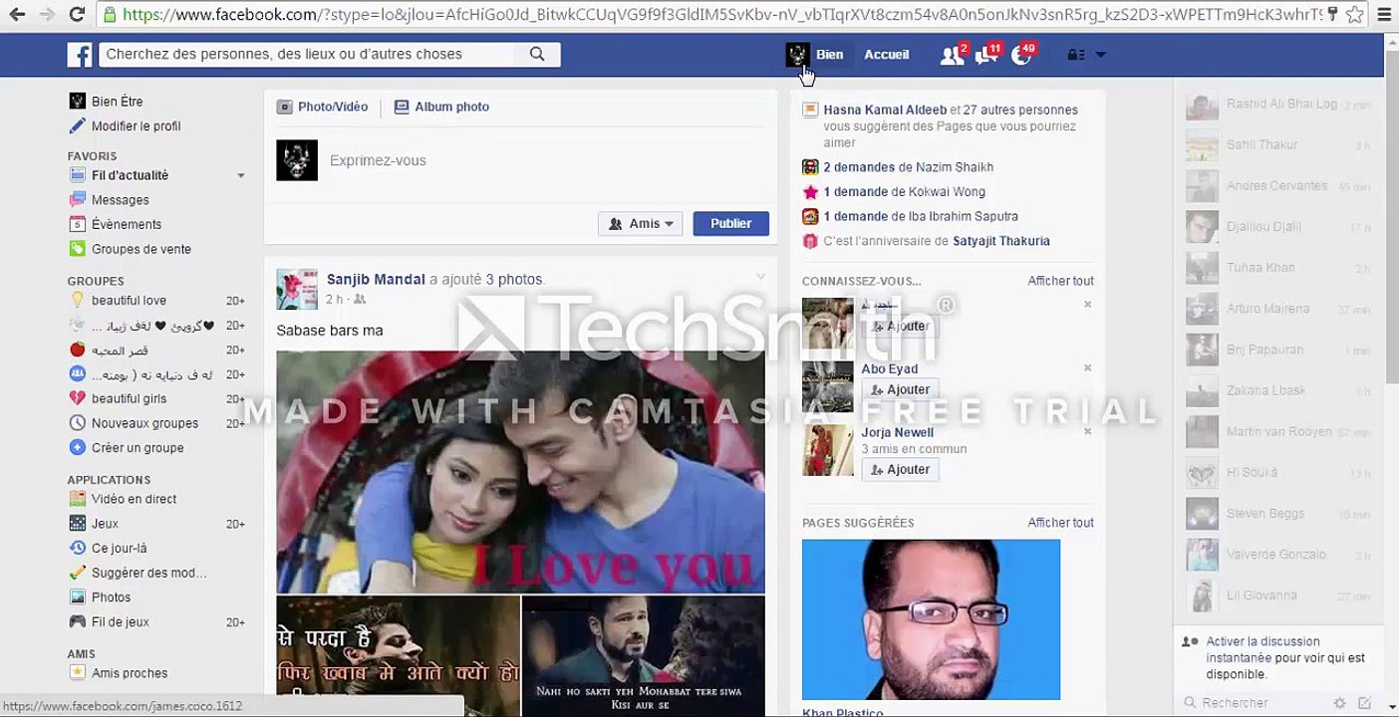Click the Bien profile name in top bar

(x=829, y=55)
